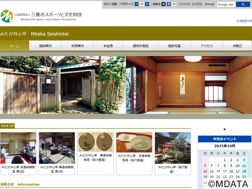252x189 pixels.
Task: Open the 施設写真 tab
Action: 175,46
